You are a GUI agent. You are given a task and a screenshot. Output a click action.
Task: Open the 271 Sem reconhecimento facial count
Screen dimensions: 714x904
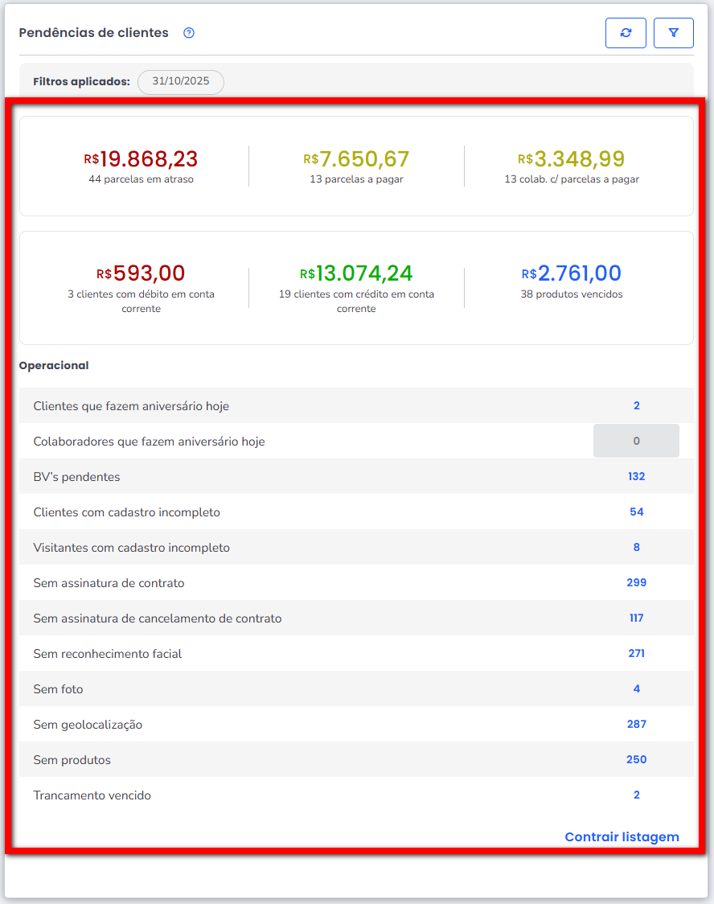(636, 654)
